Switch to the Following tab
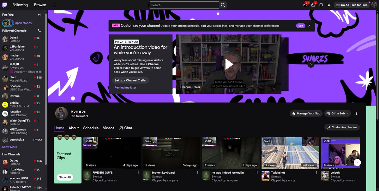 click(20, 5)
